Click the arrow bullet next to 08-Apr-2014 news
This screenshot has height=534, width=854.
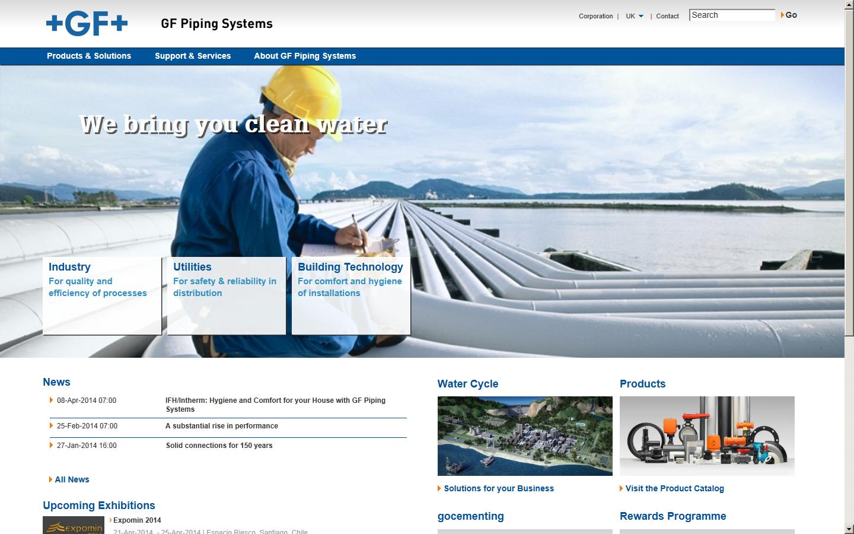50,400
